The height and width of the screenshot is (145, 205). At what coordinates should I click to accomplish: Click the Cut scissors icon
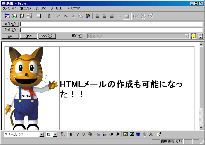(73, 16)
